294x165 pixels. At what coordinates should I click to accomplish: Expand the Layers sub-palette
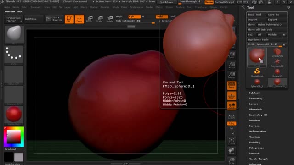pyautogui.click(x=253, y=104)
